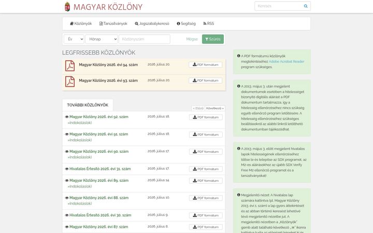Image resolution: width=373 pixels, height=233 pixels.
Task: Open the PDF icon for 93. szám
Action: pos(70,82)
